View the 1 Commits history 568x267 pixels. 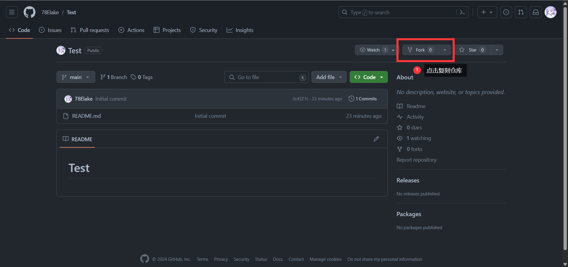(363, 99)
